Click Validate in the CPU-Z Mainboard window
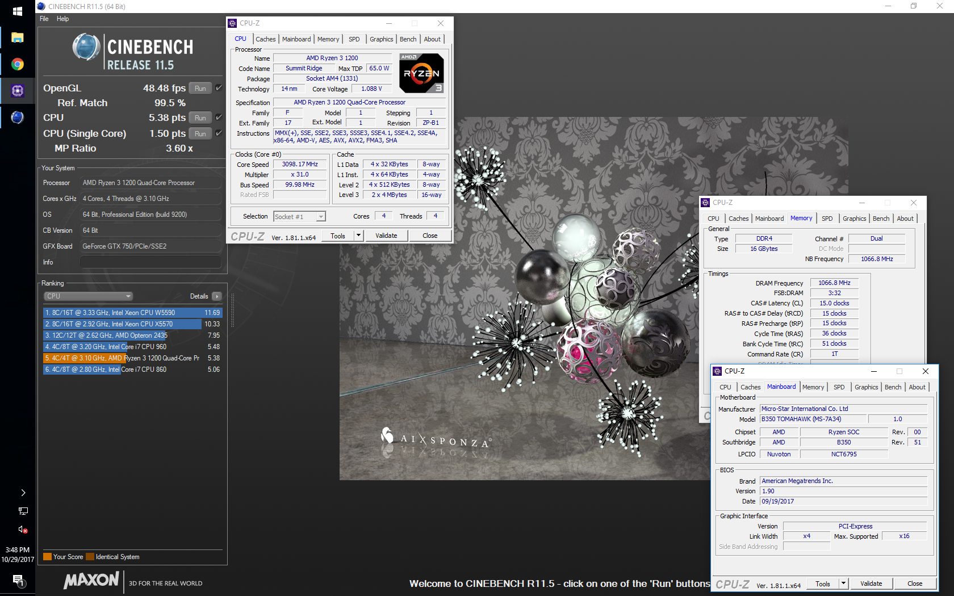The width and height of the screenshot is (954, 596). [871, 584]
